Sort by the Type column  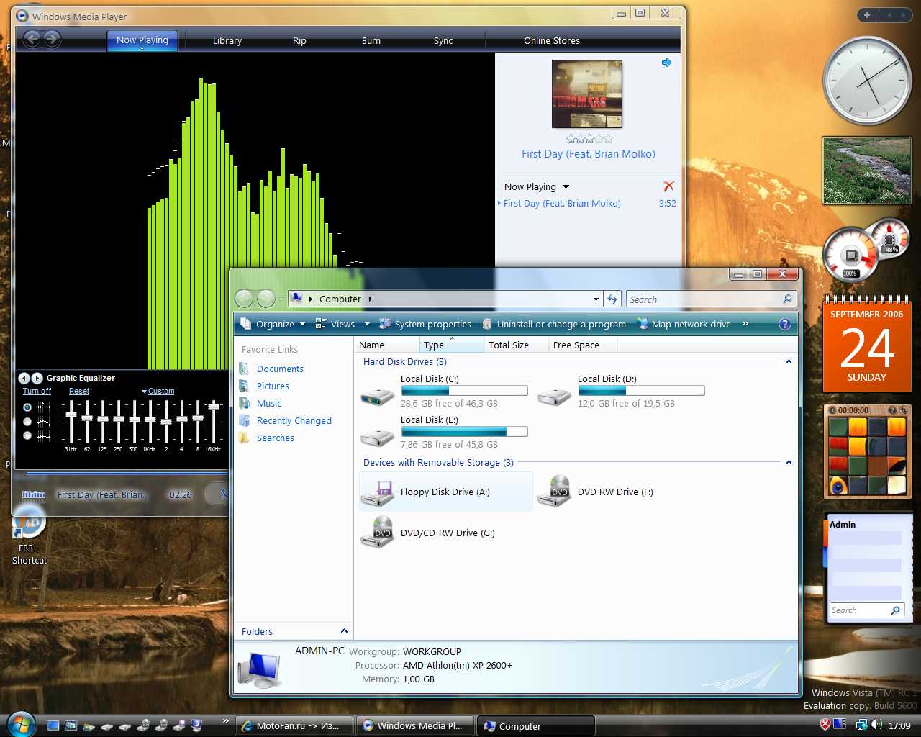tap(451, 345)
